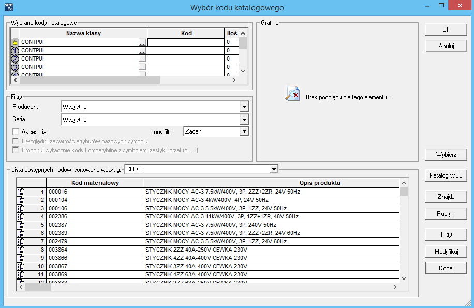Click the Filtry button
Image resolution: width=474 pixels, height=308 pixels.
pyautogui.click(x=446, y=234)
